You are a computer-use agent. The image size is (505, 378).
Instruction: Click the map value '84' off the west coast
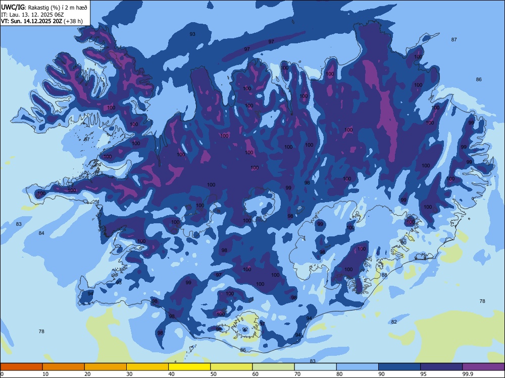41,233
